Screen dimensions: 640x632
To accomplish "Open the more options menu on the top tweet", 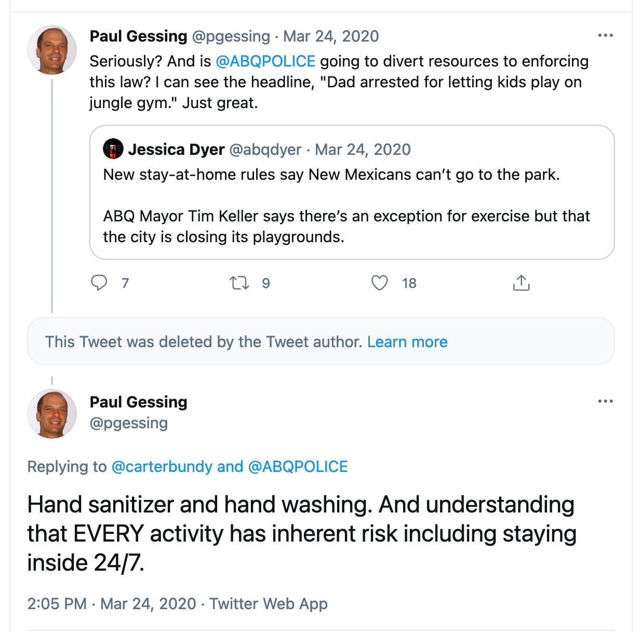I will 605,36.
